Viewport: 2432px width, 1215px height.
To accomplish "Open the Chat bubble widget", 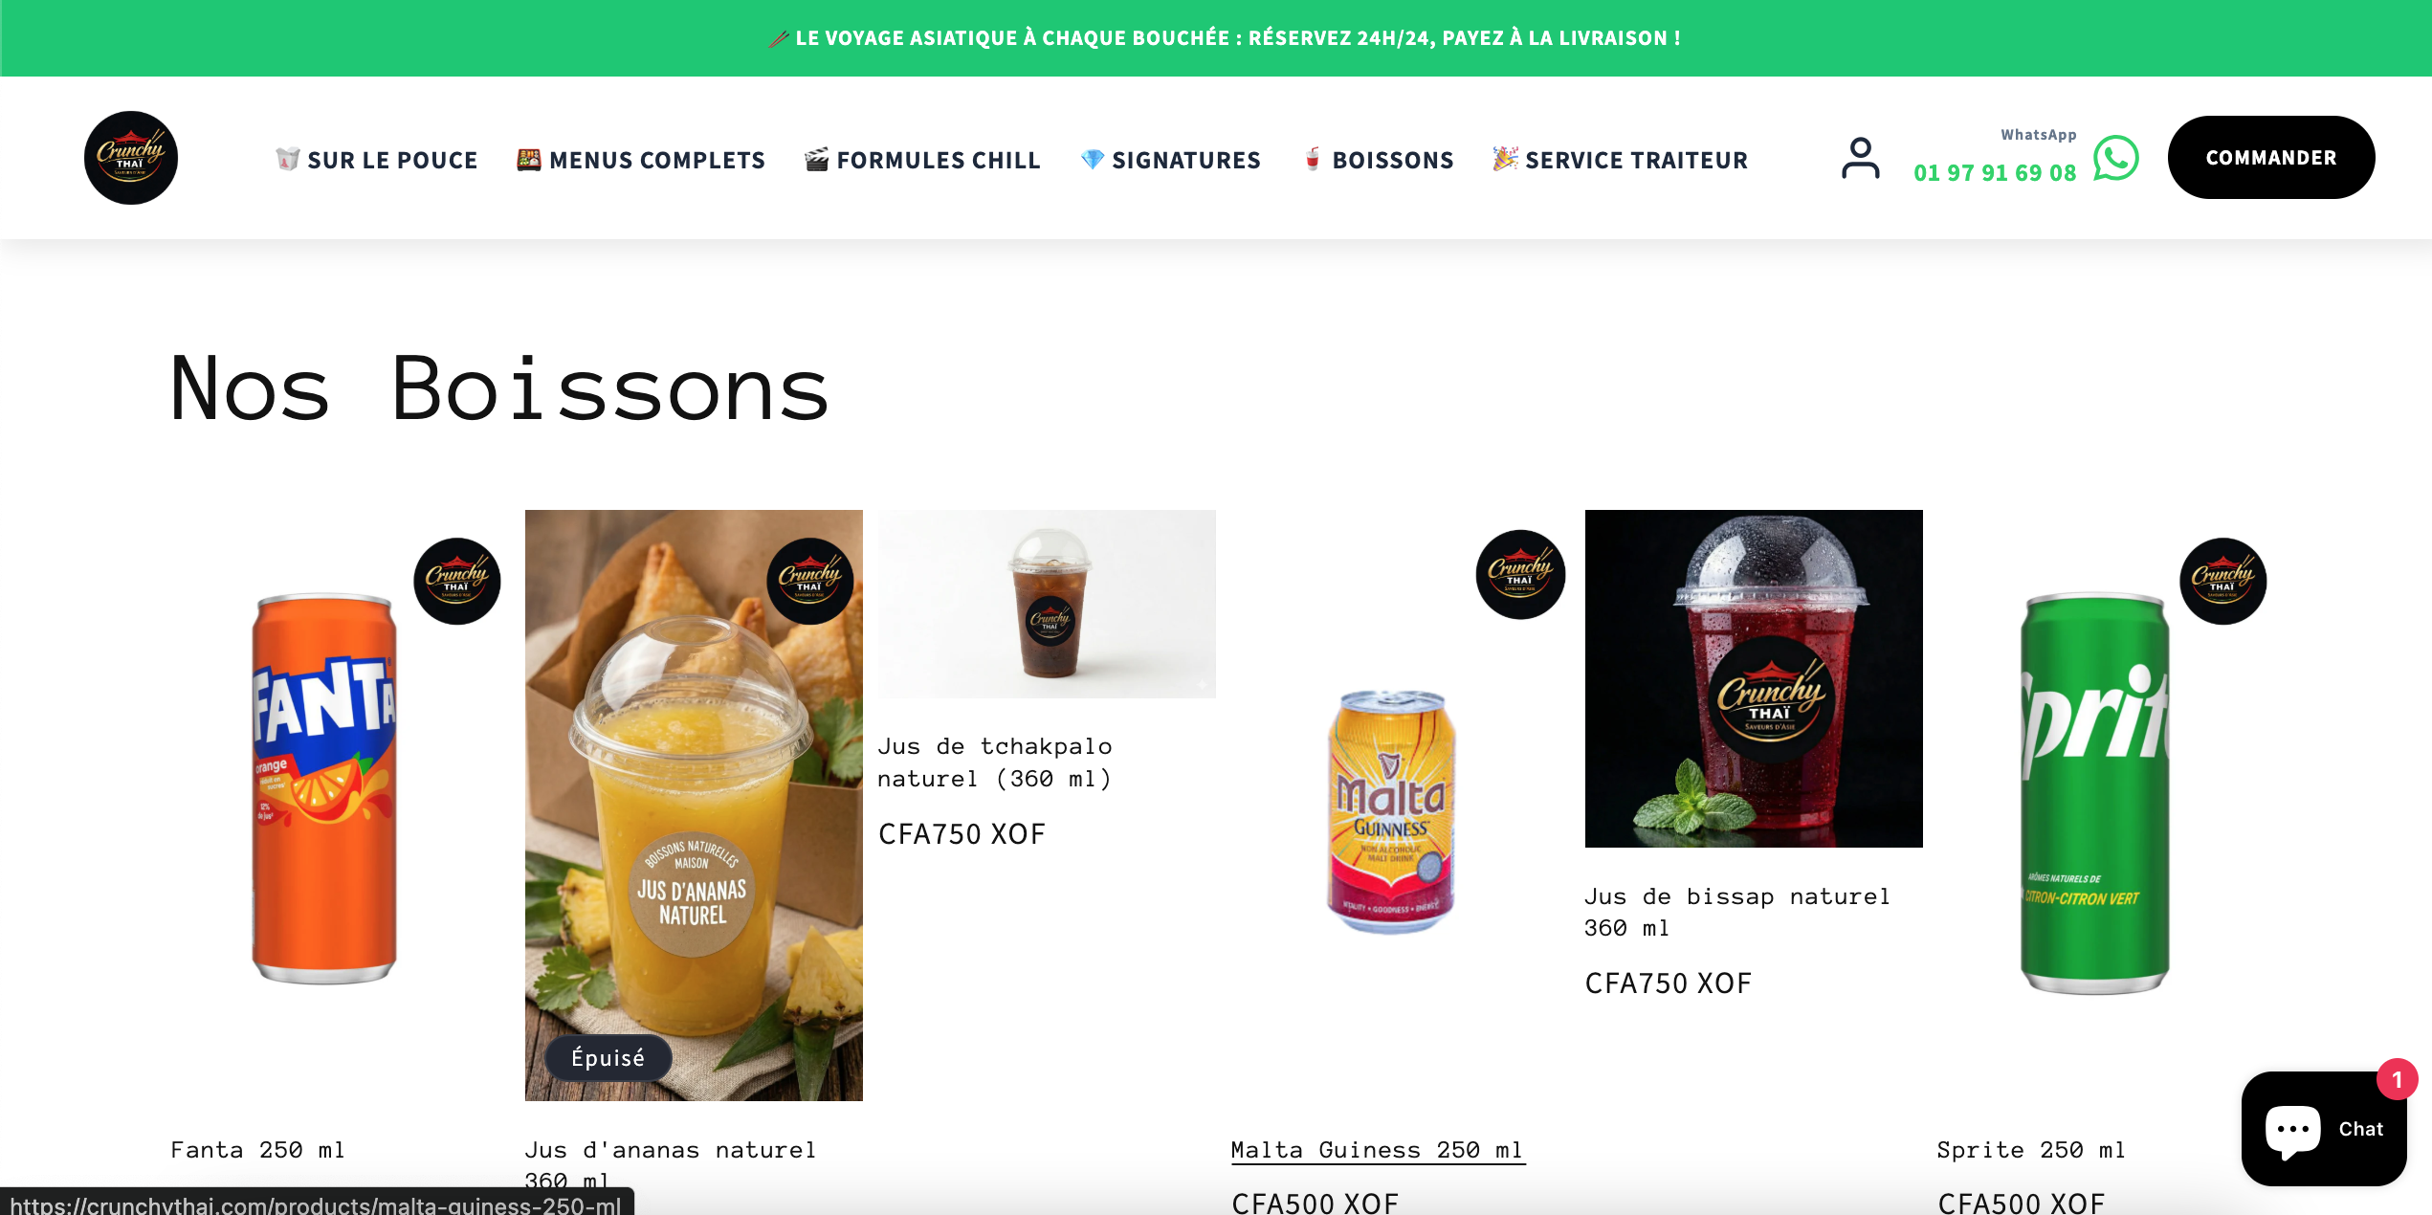I will click(x=2323, y=1129).
